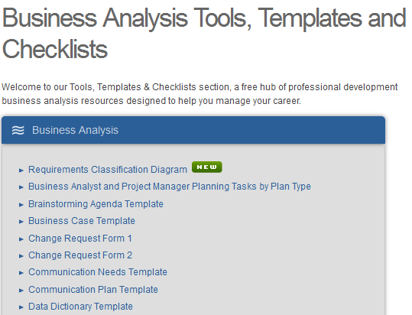Click arrow bullet before Brainstorming Agenda Template
The image size is (412, 315).
click(x=21, y=205)
